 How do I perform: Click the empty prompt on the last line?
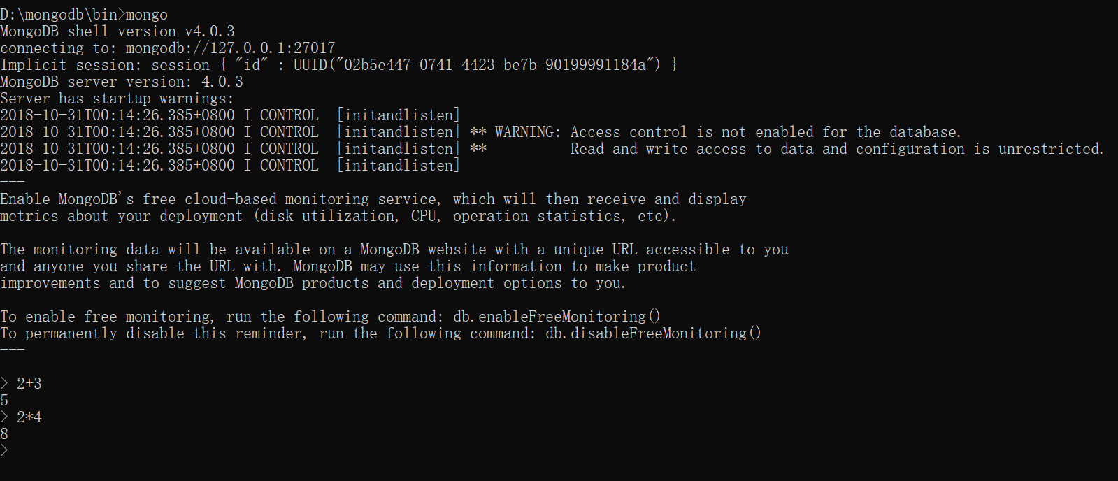(x=6, y=451)
